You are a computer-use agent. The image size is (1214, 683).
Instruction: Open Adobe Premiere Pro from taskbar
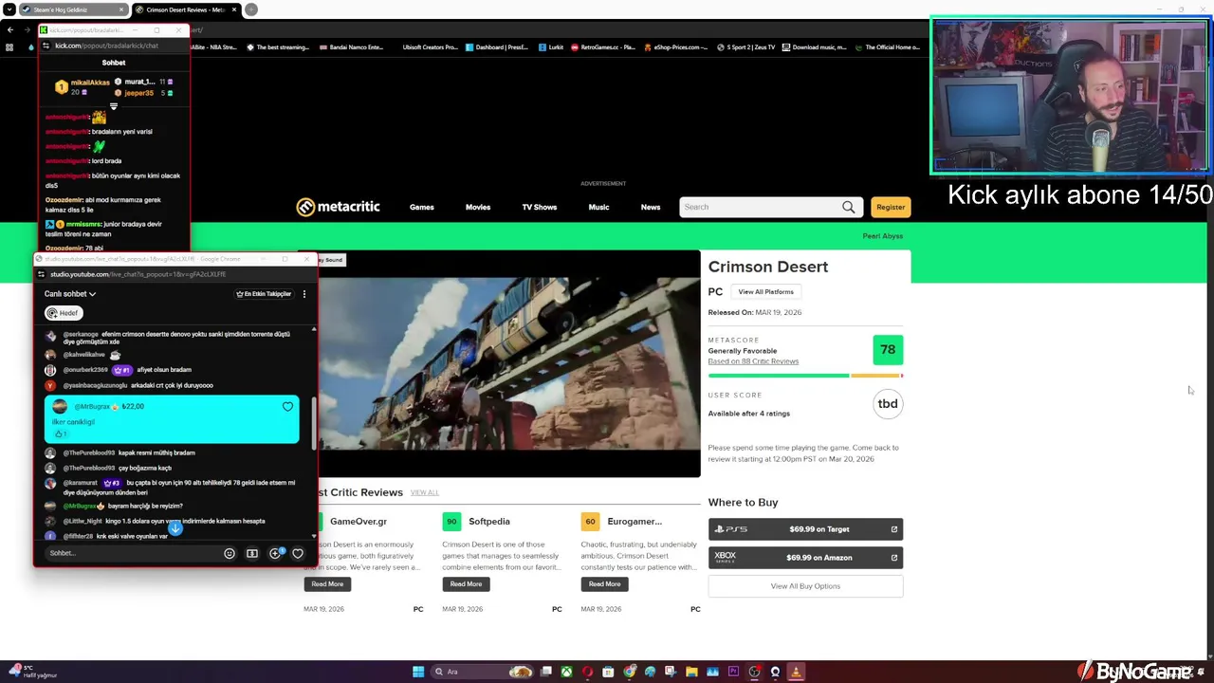[733, 672]
